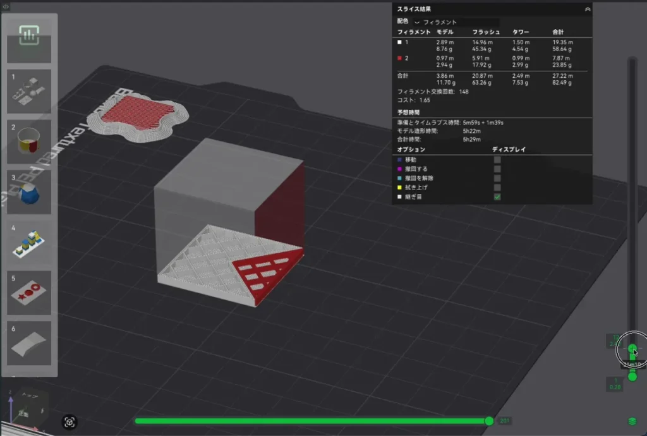Viewport: 647px width, 436px height.
Task: Click the 合計時間 5h29m row
Action: tap(438, 140)
